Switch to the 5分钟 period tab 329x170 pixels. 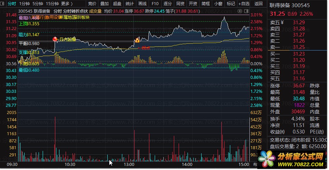point(38,3)
